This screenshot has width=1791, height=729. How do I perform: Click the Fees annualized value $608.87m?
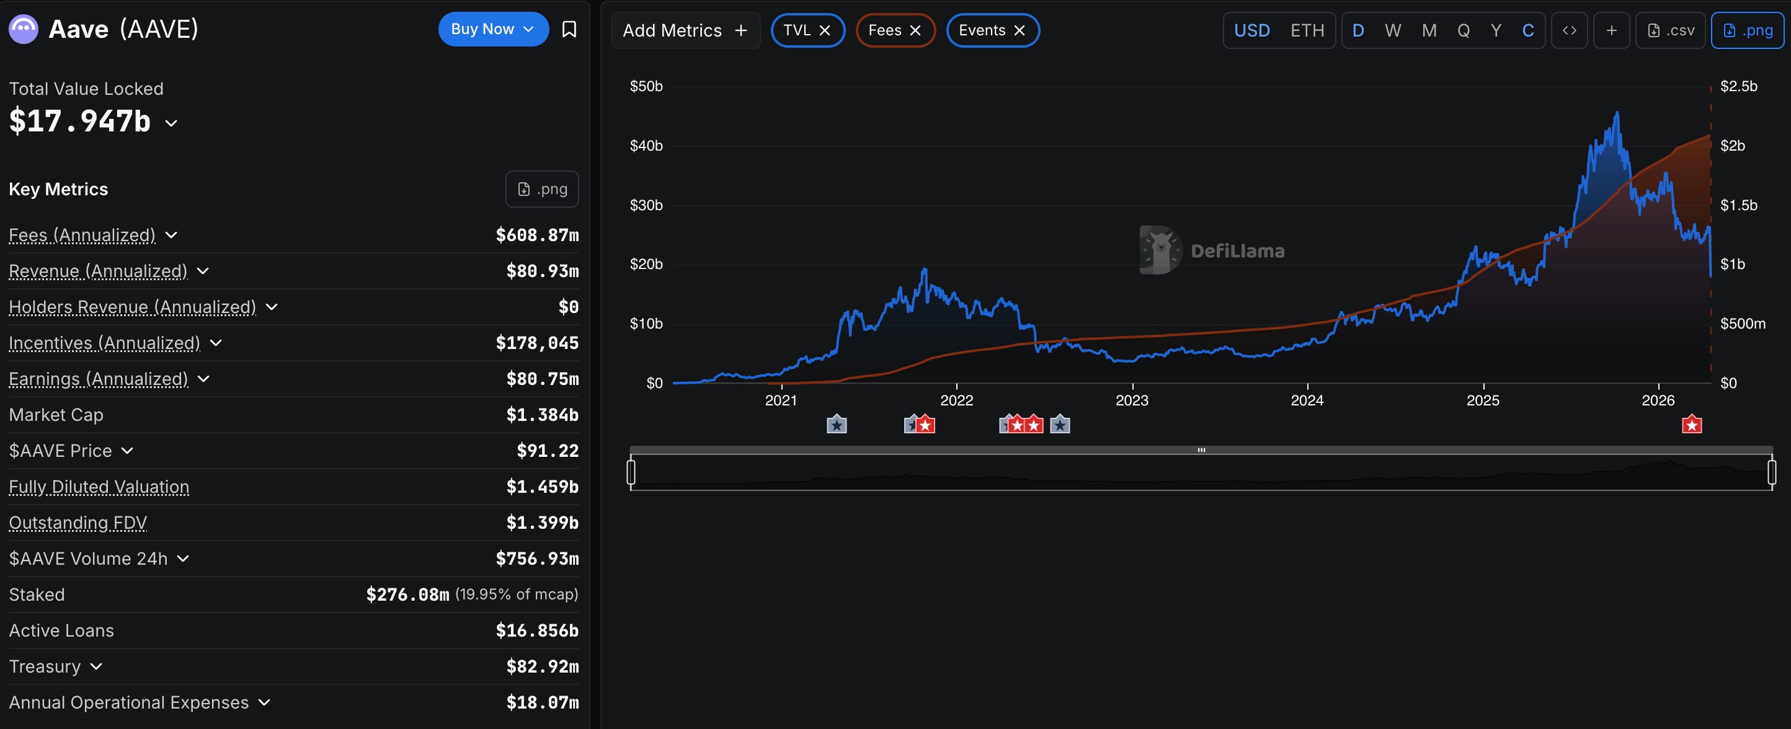pos(537,235)
